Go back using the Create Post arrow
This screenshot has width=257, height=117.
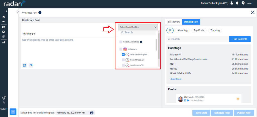point(23,13)
